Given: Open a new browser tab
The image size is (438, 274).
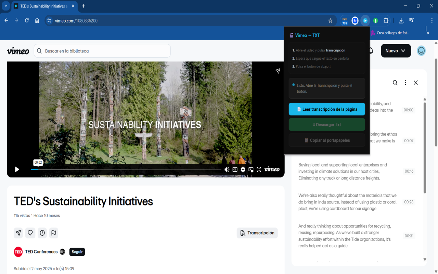Looking at the screenshot, I should click(83, 6).
